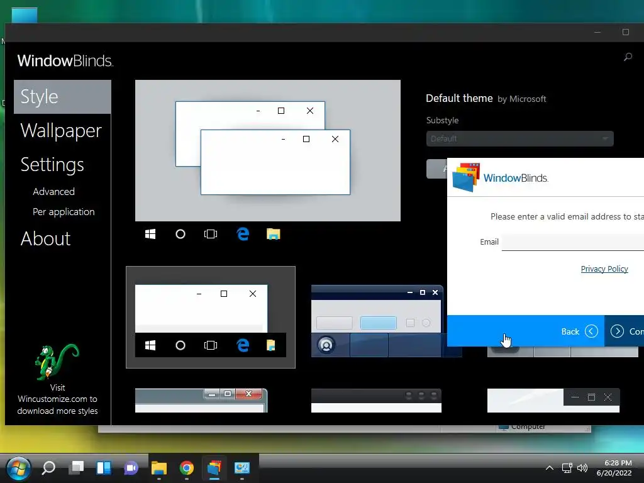The width and height of the screenshot is (644, 483).
Task: Click the desktop icon at top-left corner
Action: click(25, 15)
